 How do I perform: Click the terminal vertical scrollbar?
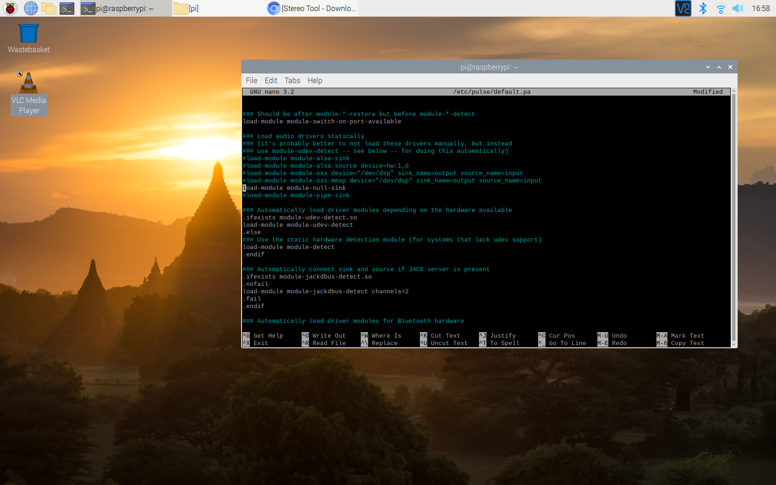pos(734,217)
